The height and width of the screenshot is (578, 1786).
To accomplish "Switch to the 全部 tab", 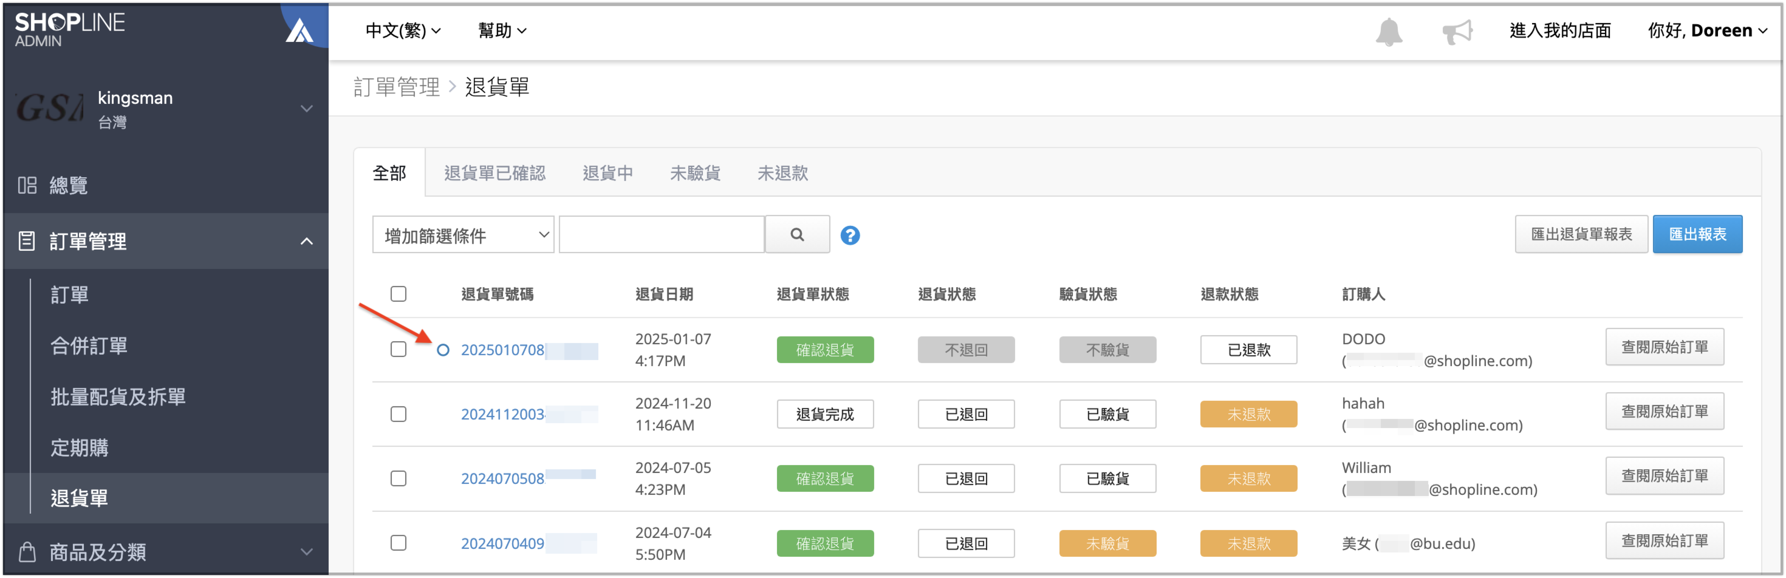I will [390, 172].
